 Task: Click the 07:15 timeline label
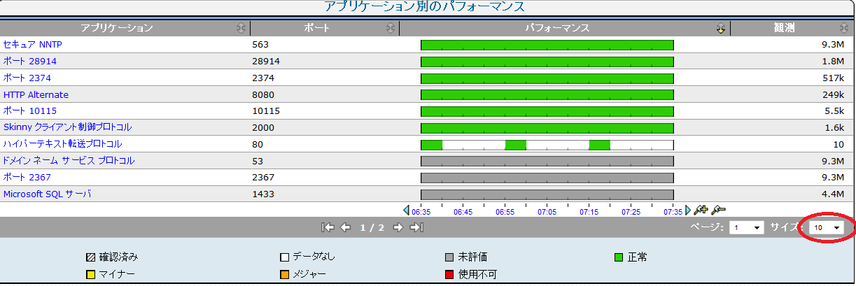589,210
